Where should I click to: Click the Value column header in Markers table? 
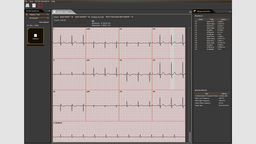[223, 19]
